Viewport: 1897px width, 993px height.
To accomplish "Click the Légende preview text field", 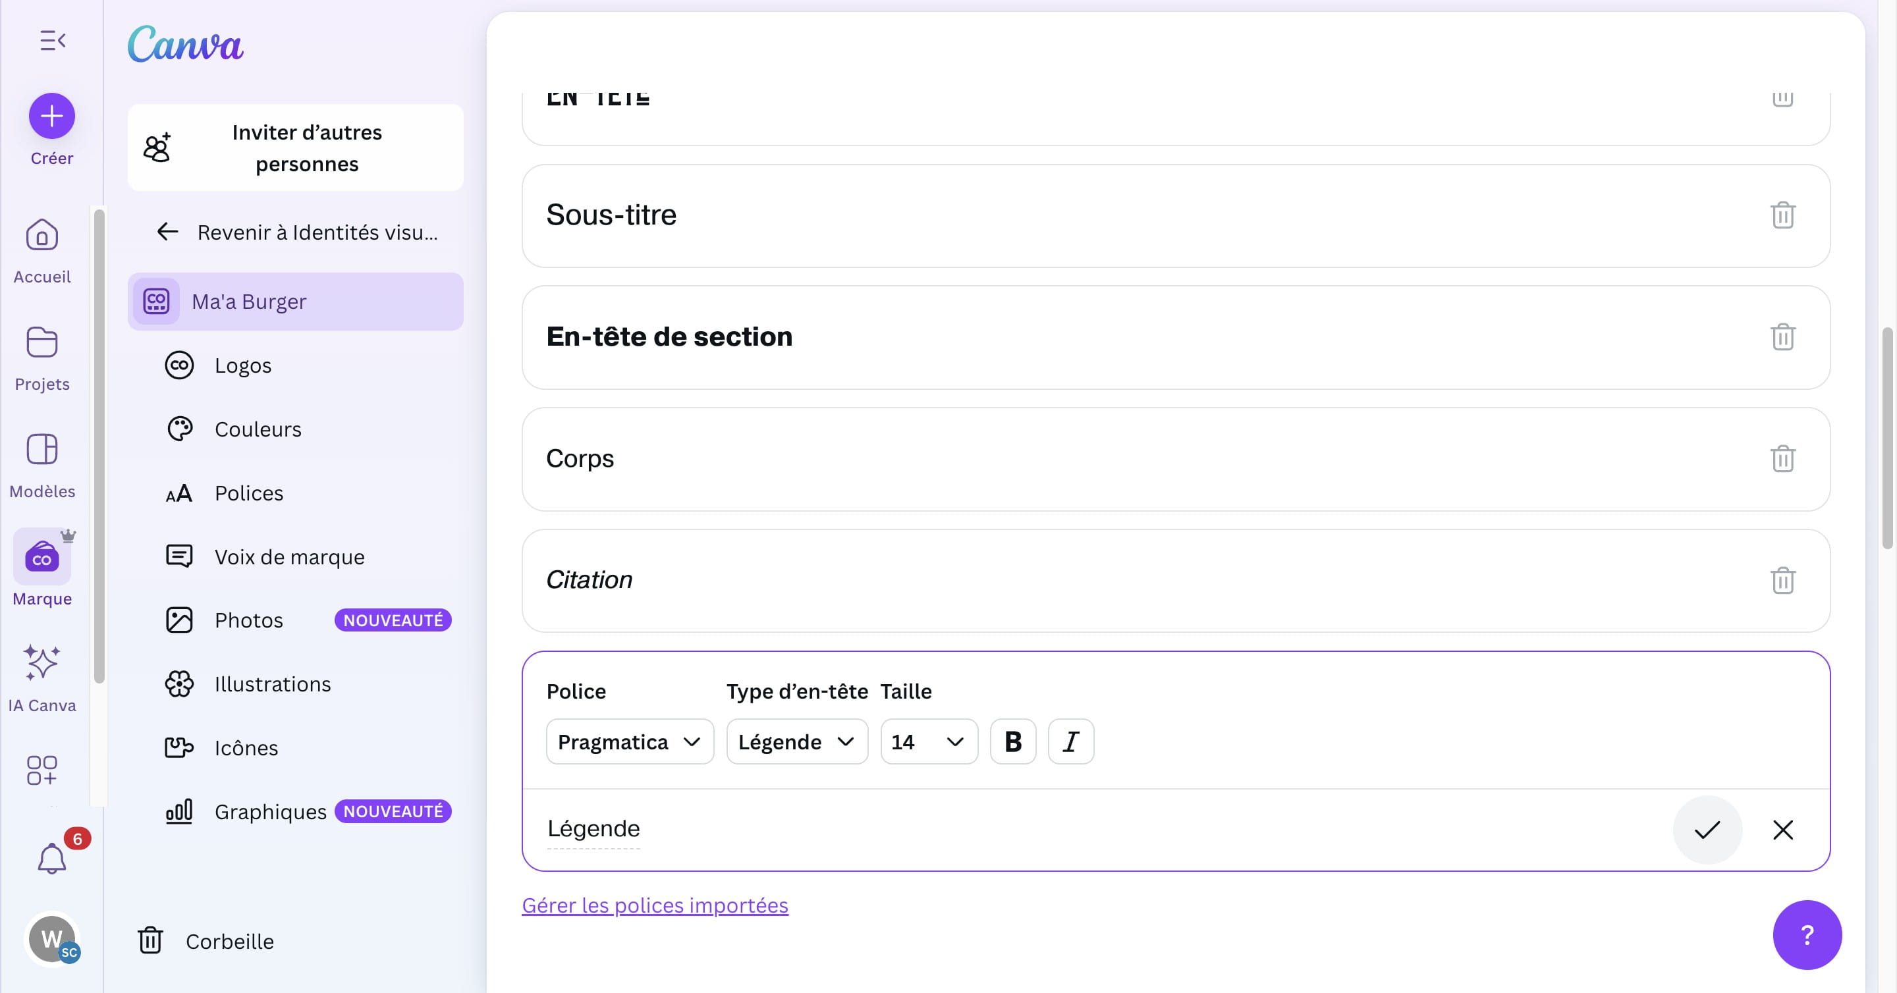I will 593,829.
